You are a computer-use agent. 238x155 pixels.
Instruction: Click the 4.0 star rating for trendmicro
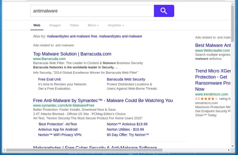point(206,99)
